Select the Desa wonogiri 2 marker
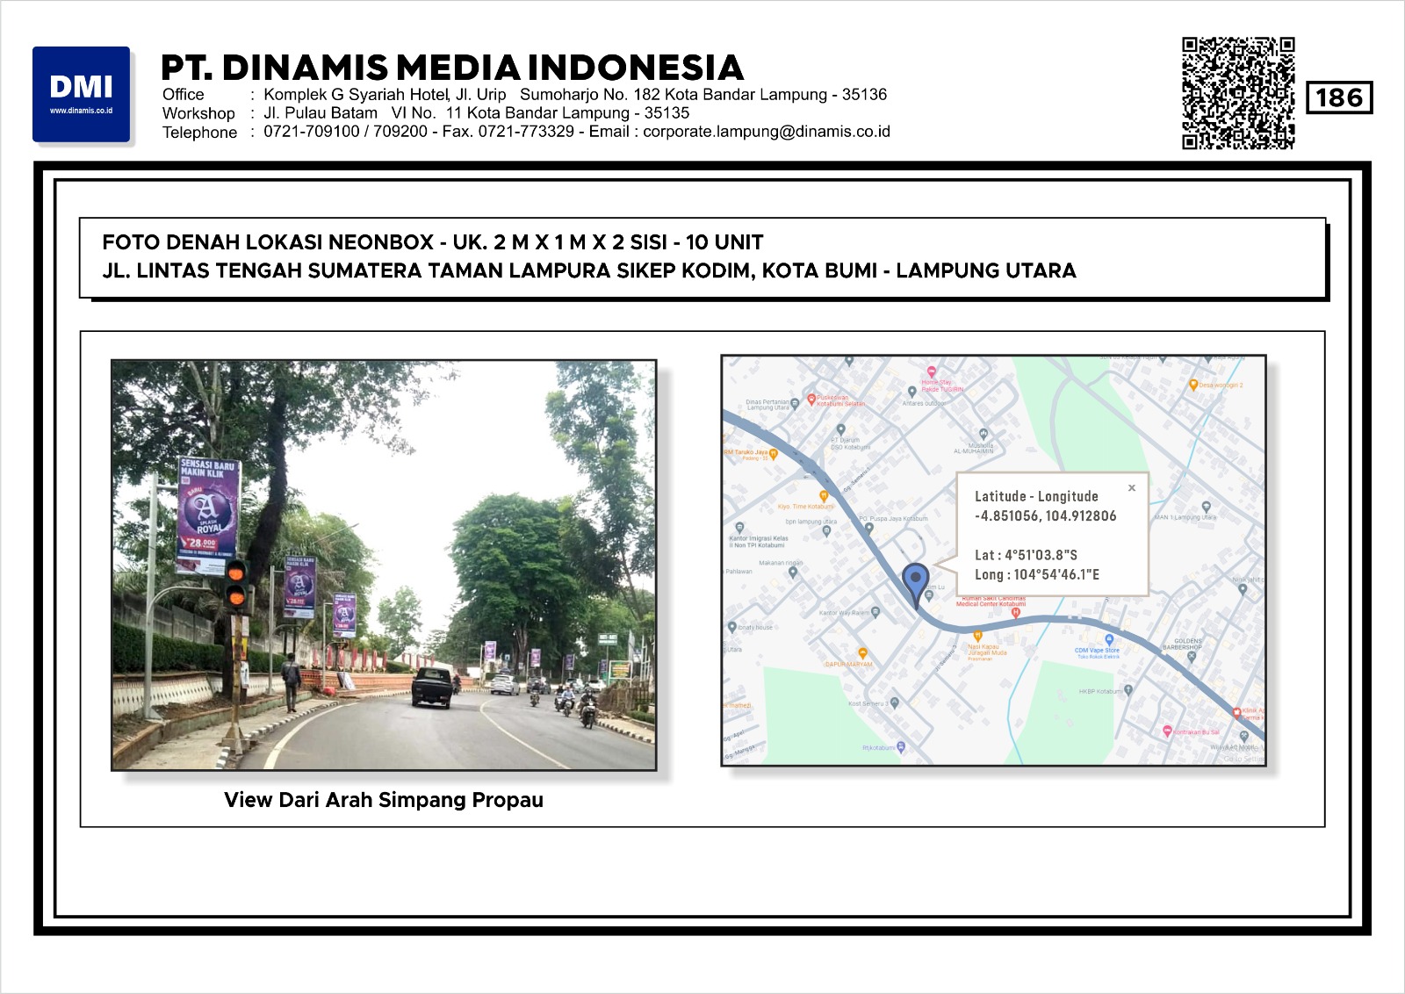Viewport: 1405px width, 994px height. click(1193, 385)
